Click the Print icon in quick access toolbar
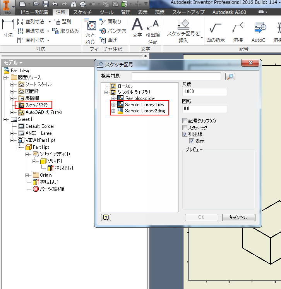281x289 pixels. click(83, 4)
